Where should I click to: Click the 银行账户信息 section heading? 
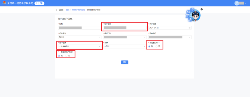[65, 19]
